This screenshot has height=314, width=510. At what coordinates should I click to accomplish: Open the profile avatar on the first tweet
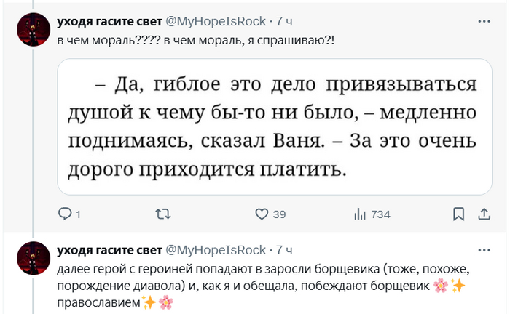pos(32,31)
